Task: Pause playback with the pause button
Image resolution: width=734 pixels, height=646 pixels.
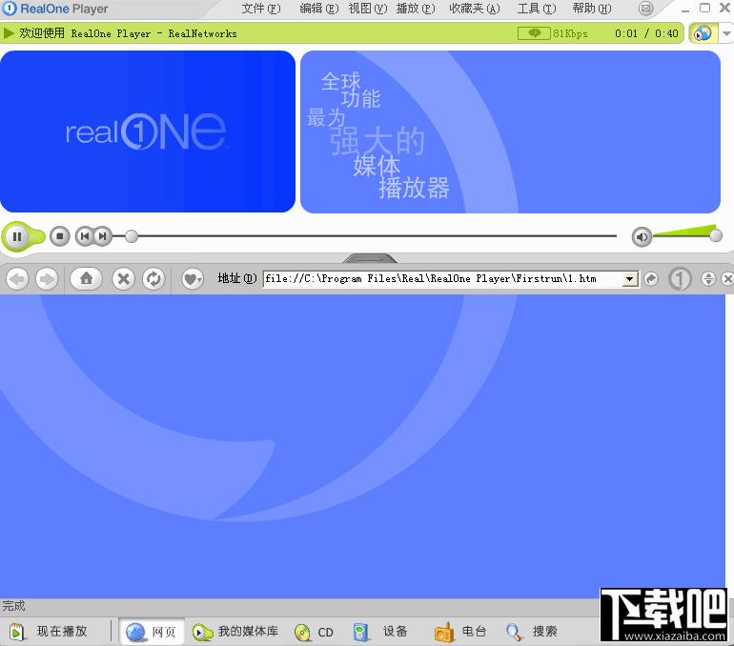Action: (x=17, y=236)
